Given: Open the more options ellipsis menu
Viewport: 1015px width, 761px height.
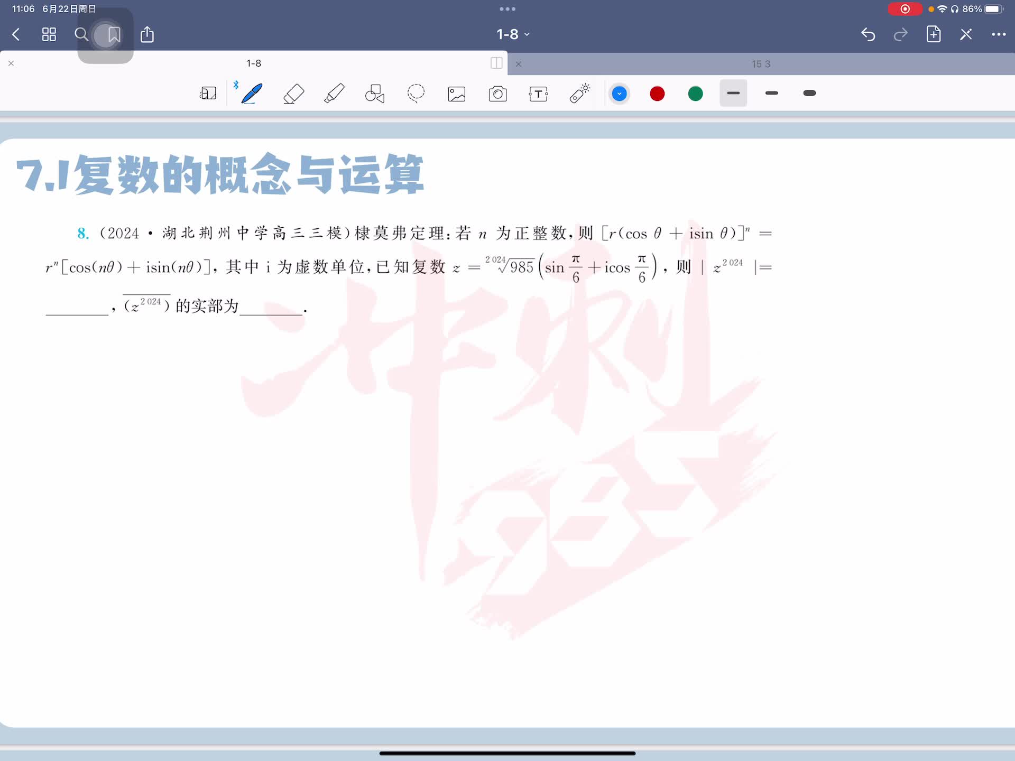Looking at the screenshot, I should pos(998,34).
